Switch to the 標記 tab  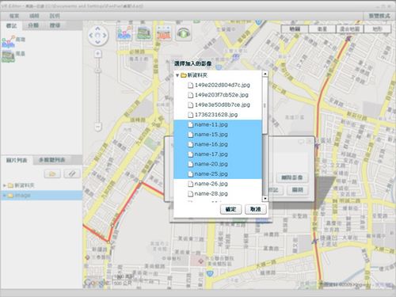(x=11, y=25)
